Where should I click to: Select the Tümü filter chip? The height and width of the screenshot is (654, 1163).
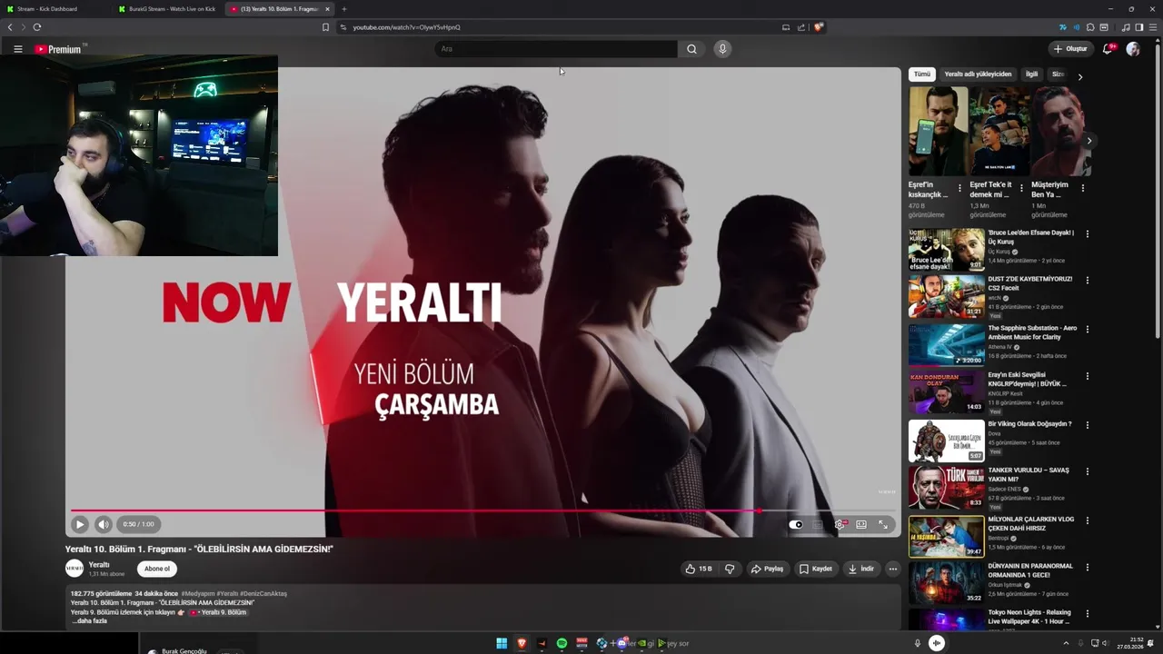pyautogui.click(x=922, y=74)
